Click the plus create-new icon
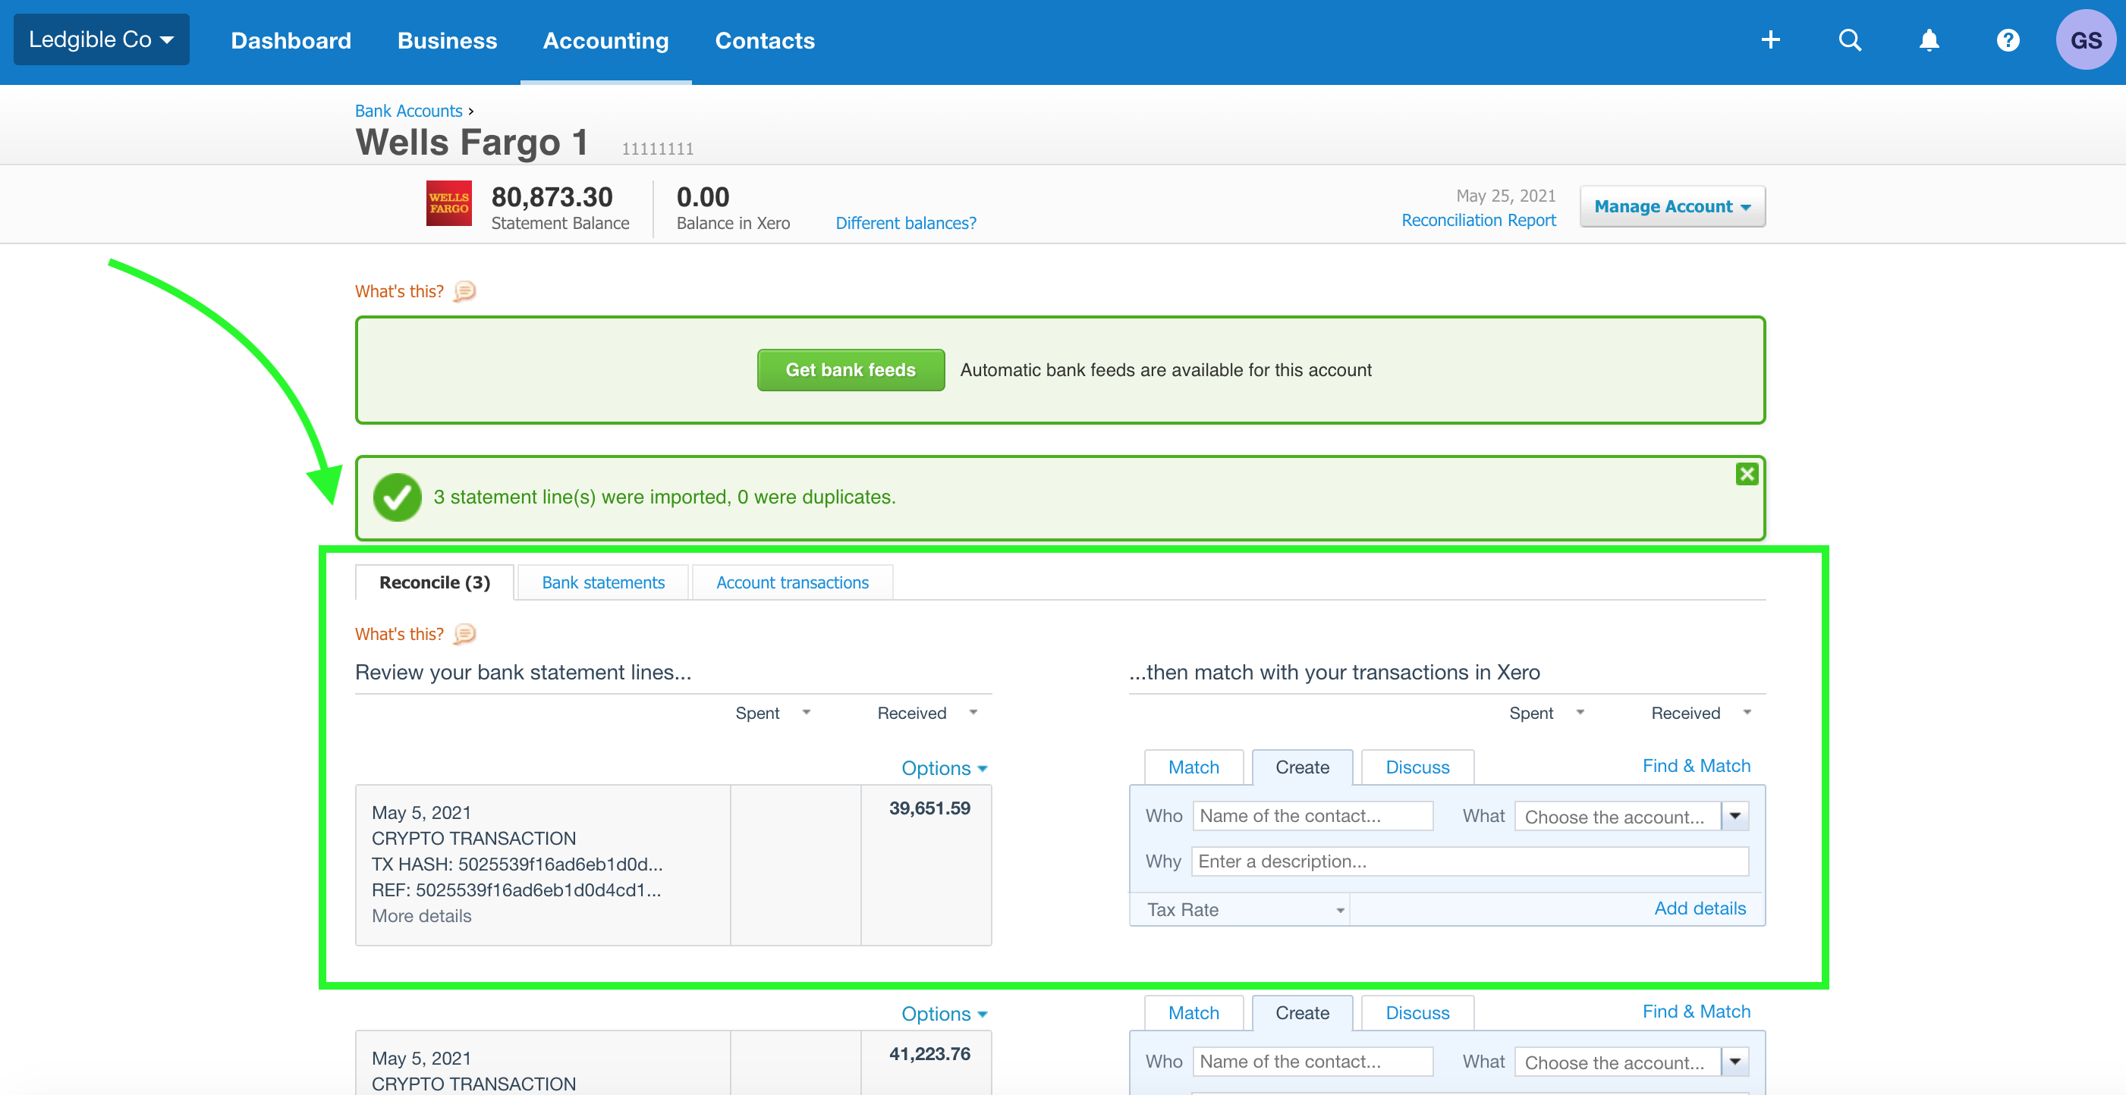The height and width of the screenshot is (1095, 2126). click(1770, 39)
